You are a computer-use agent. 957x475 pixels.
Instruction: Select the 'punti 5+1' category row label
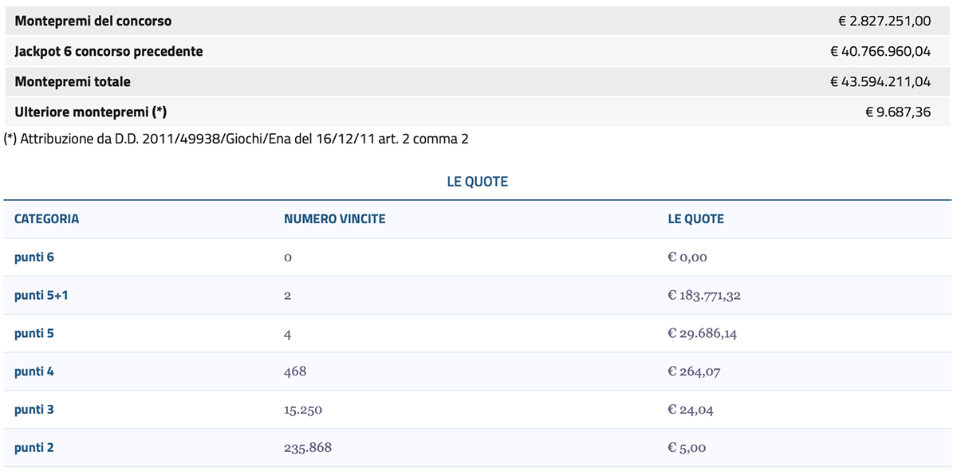[40, 296]
